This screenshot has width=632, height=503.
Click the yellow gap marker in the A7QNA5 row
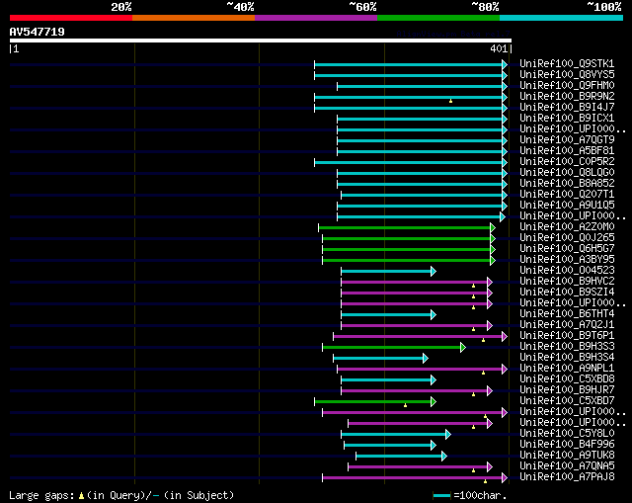(474, 470)
